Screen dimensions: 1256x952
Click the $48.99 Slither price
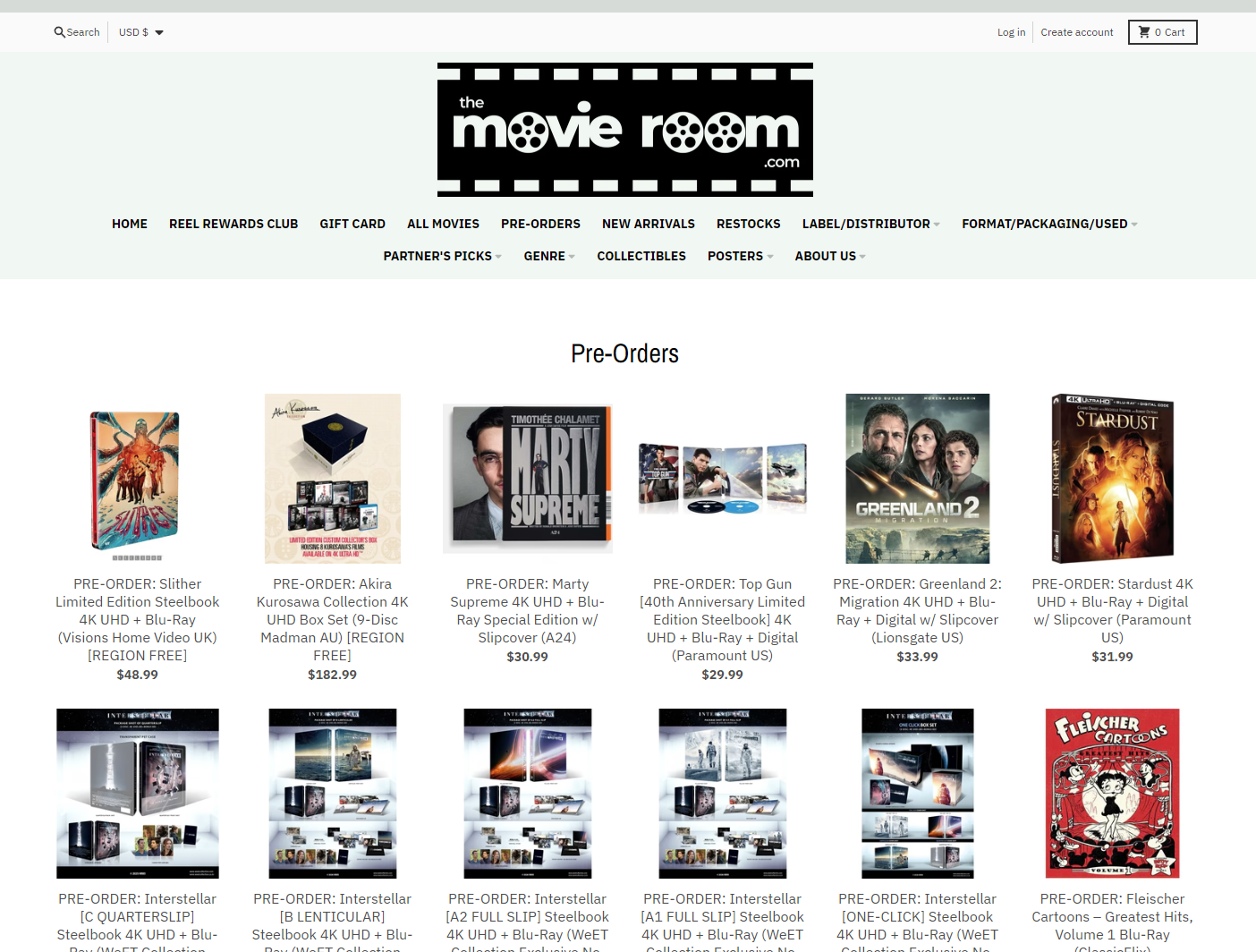pos(138,675)
